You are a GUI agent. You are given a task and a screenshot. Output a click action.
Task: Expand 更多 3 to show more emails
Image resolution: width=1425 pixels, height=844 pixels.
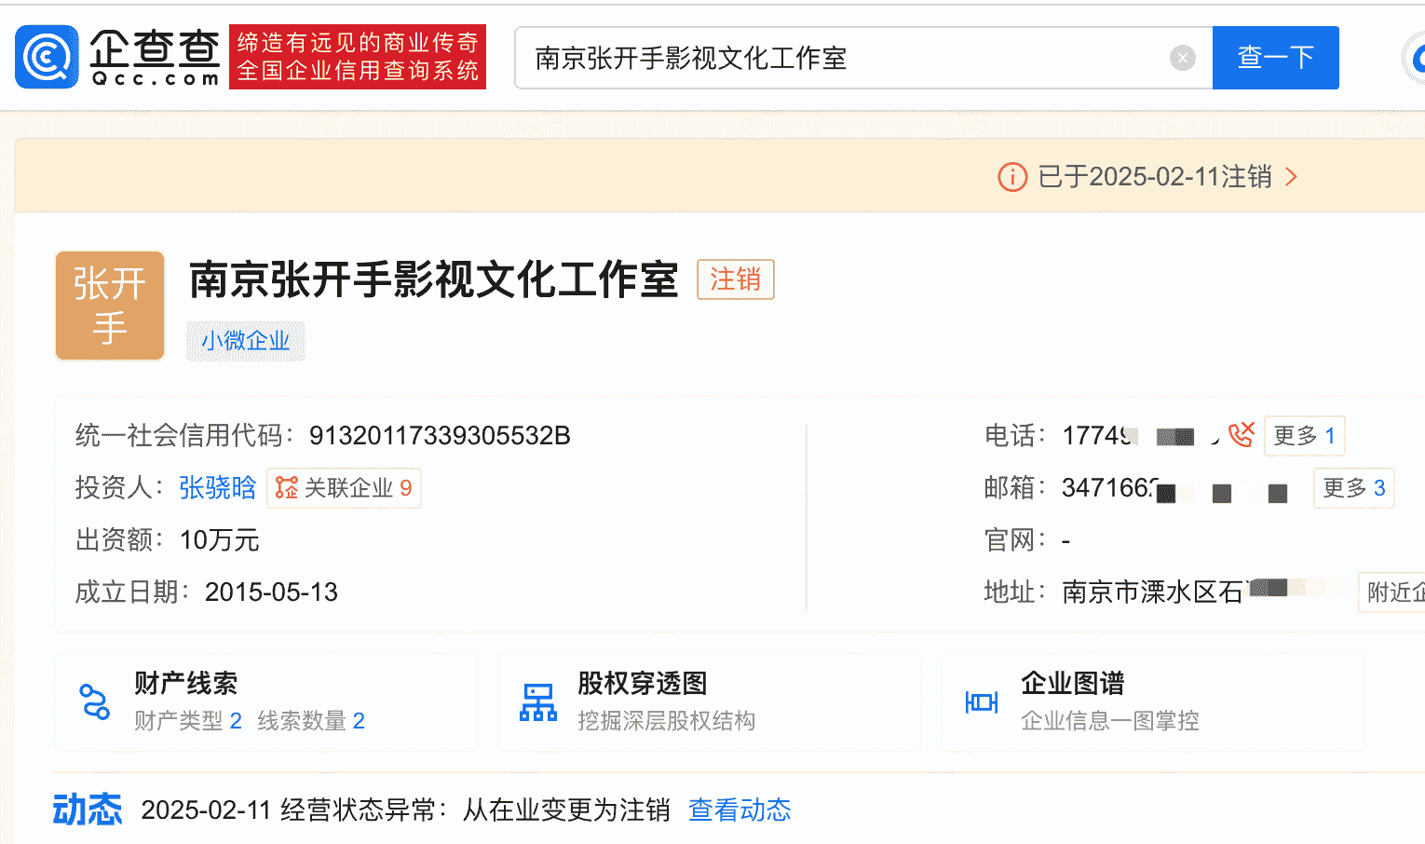click(1353, 487)
